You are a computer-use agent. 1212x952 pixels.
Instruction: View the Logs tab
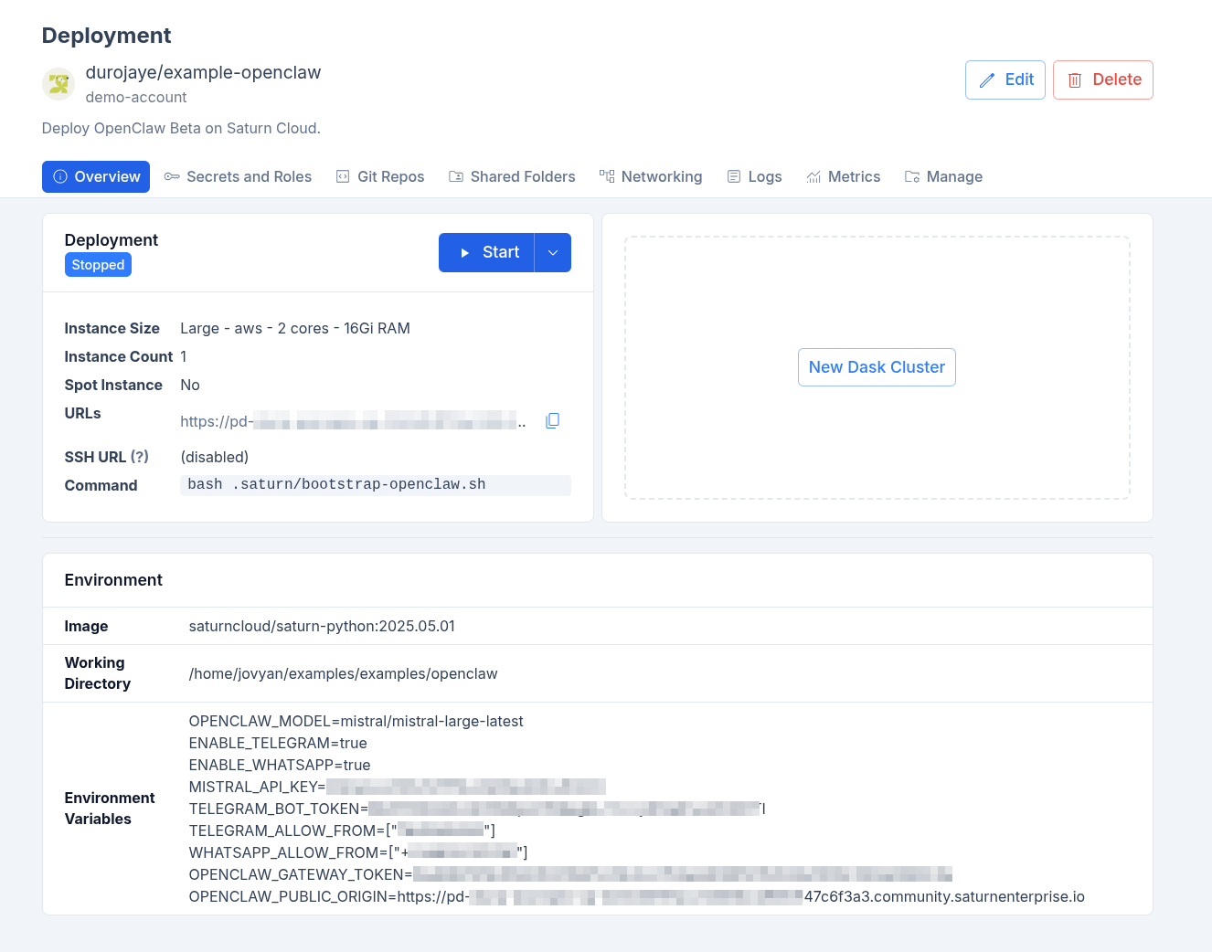pyautogui.click(x=754, y=176)
